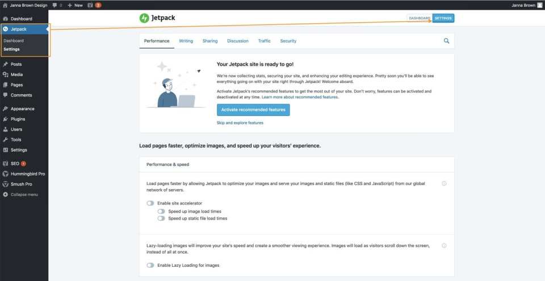
Task: Click the Media icon in sidebar
Action: 5,74
